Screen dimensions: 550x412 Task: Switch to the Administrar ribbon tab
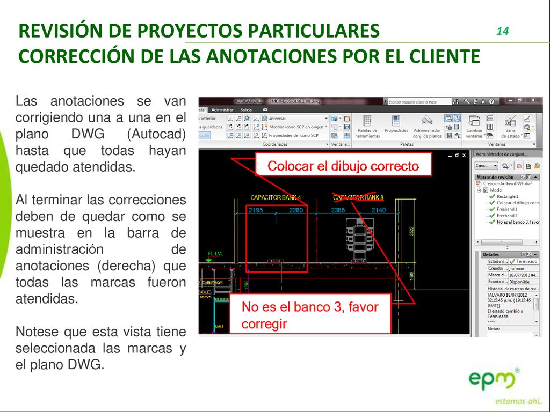(222, 109)
